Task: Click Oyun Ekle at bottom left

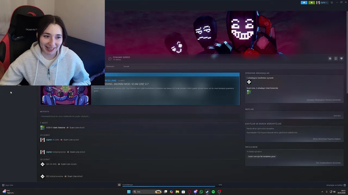Action: pos(8,185)
